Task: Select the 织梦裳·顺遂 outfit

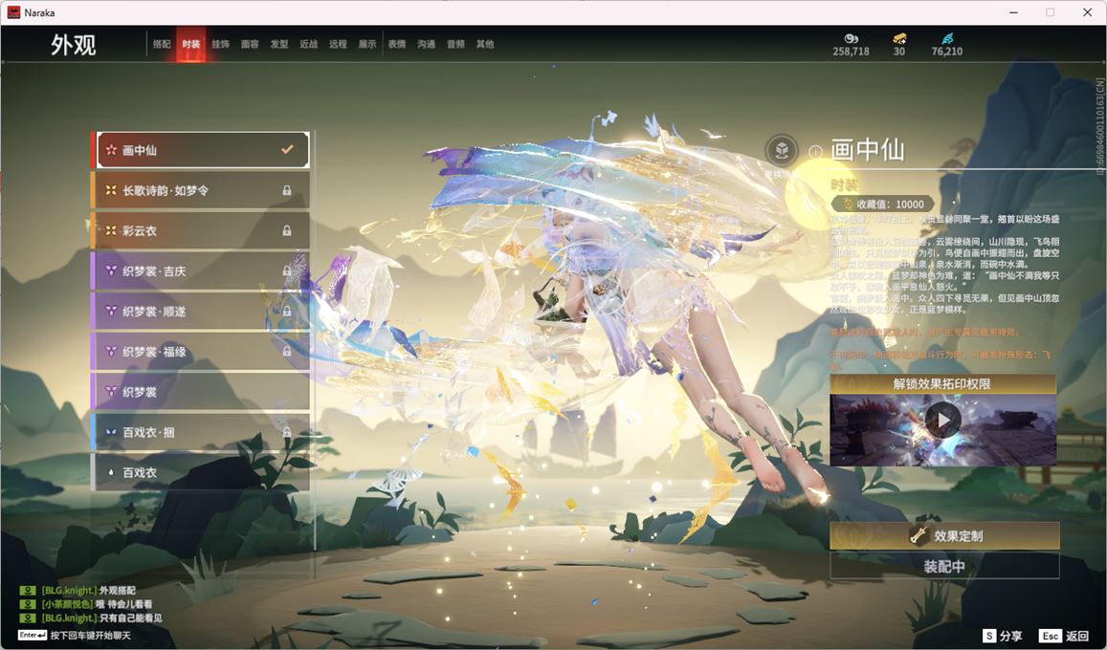Action: [x=201, y=311]
